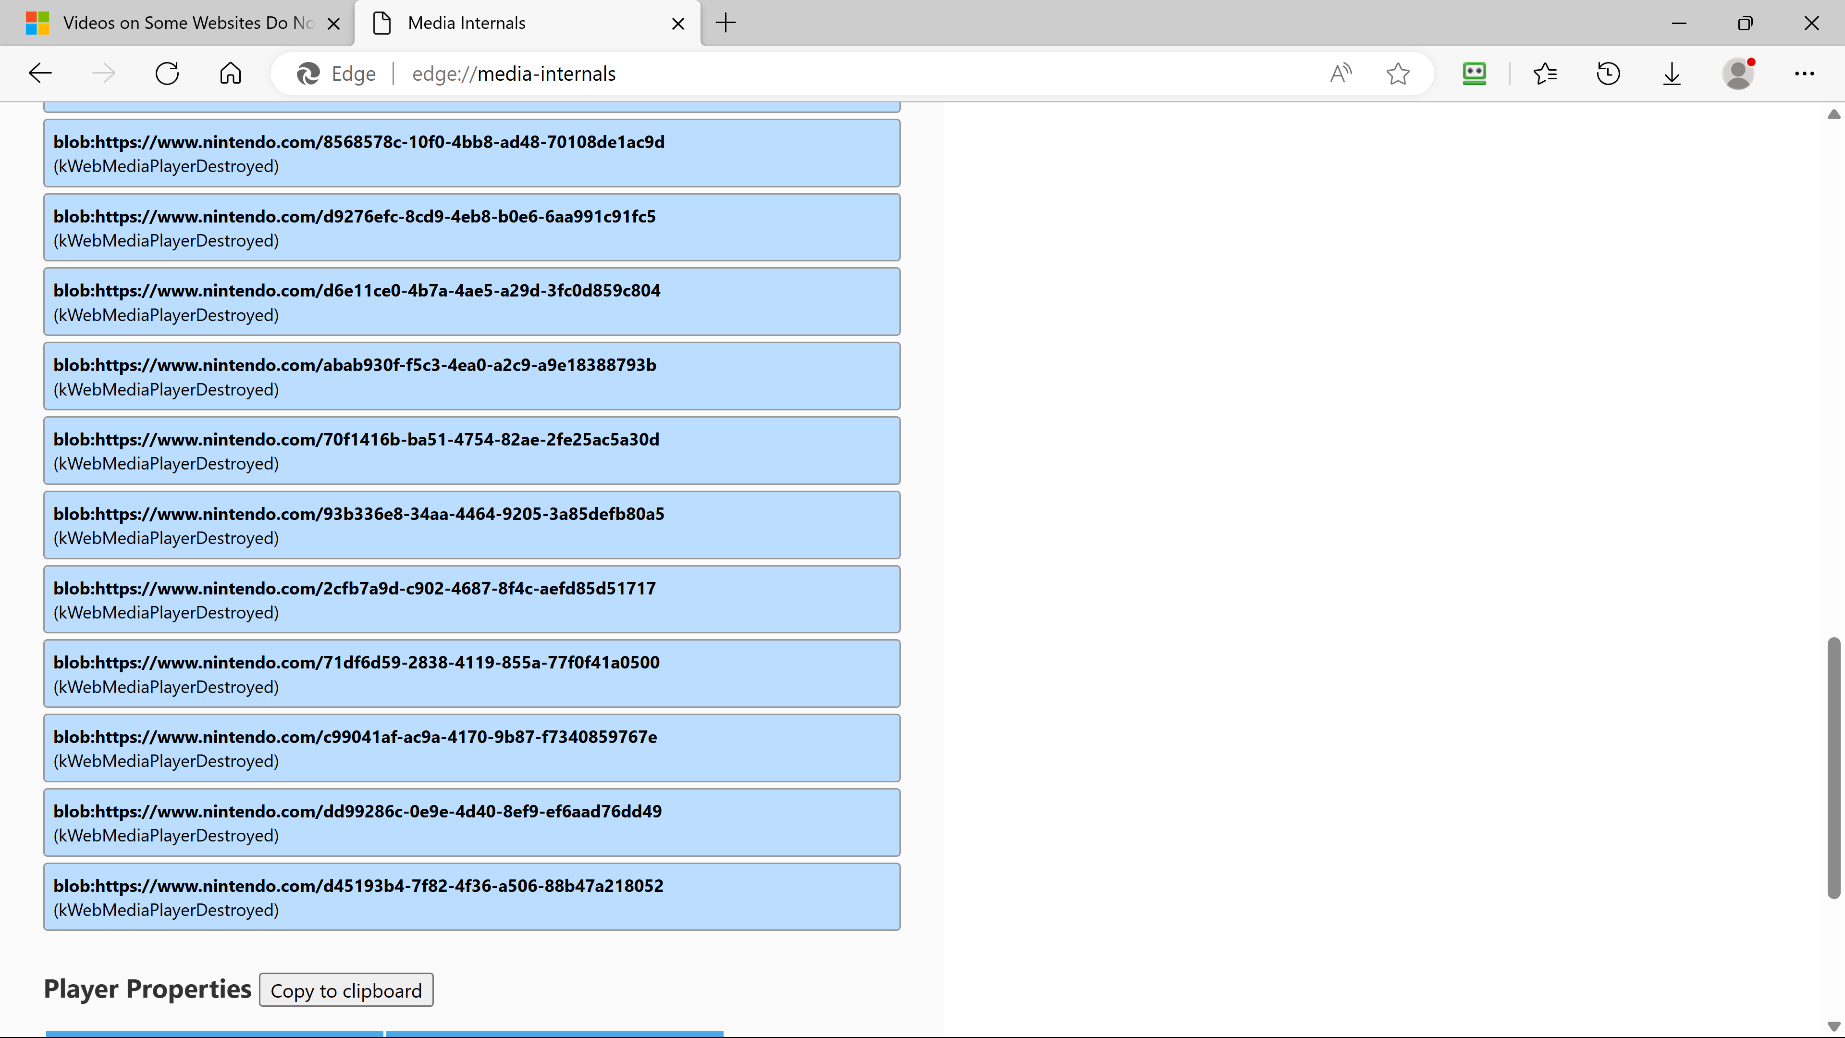
Task: Click the scroll up arrow
Action: [x=1833, y=114]
